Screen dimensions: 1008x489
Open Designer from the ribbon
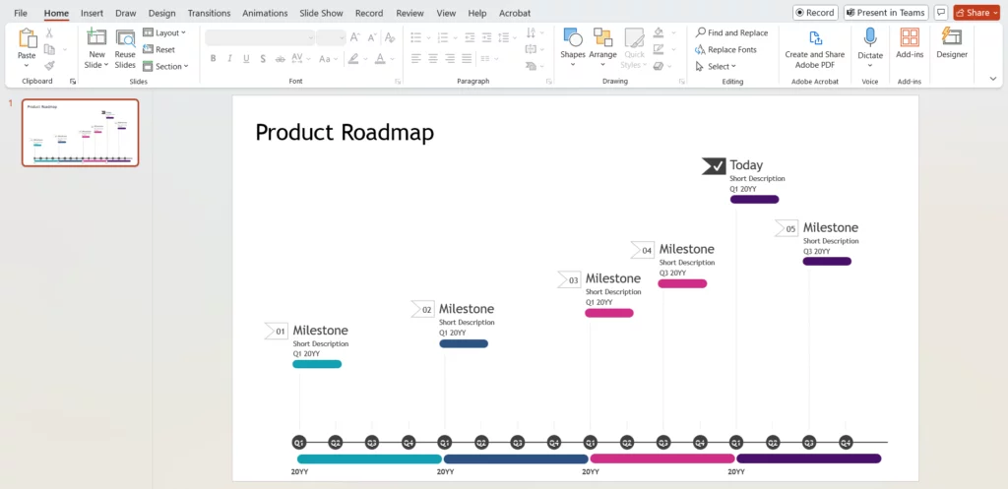(x=951, y=37)
